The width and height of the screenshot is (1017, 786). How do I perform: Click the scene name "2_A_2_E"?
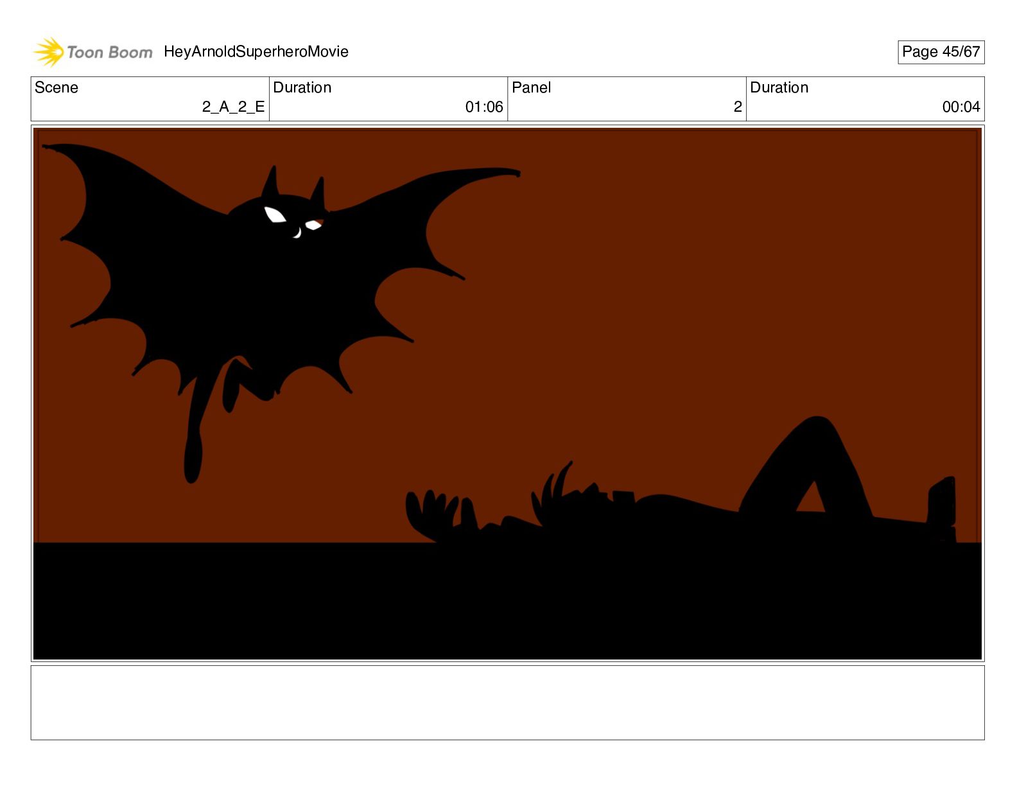pos(233,107)
